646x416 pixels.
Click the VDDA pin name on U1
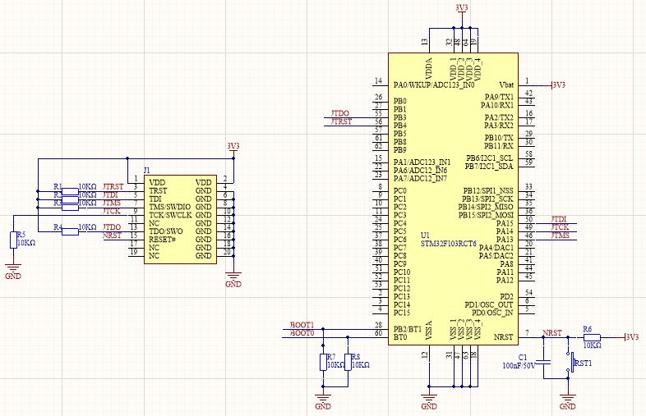coord(429,69)
